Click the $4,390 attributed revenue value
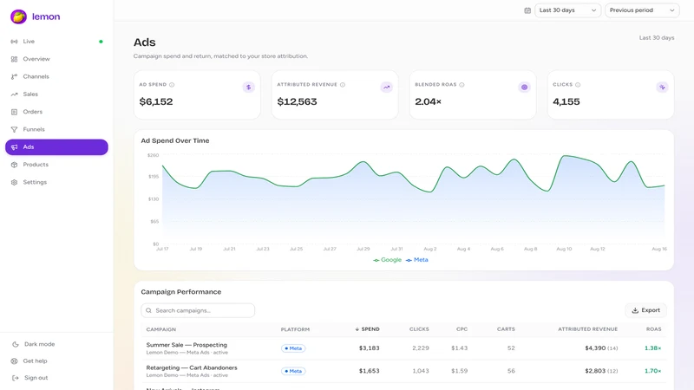 point(595,348)
